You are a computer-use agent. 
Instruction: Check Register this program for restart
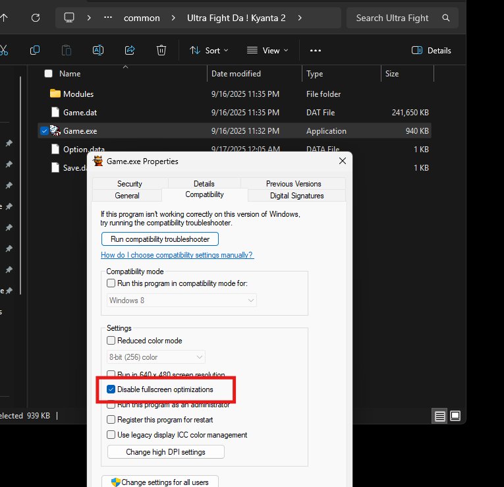pyautogui.click(x=111, y=420)
